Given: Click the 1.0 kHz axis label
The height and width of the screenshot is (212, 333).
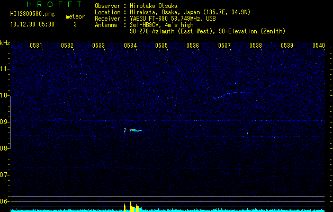Looking at the screenshot, I should click(x=4, y=96).
